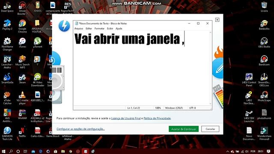The image size is (274, 154).
Task: Select the uTorrent desktop icon
Action: (x=38, y=43)
